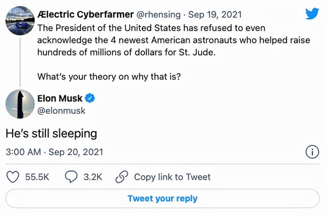This screenshot has width=327, height=216.
Task: Click the Twitter bird logo
Action: pos(312,13)
